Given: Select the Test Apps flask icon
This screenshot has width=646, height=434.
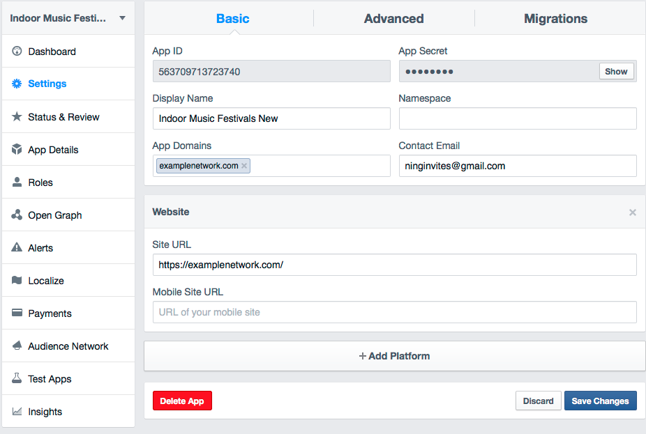Looking at the screenshot, I should tap(17, 378).
